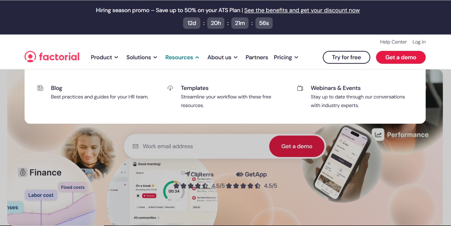The height and width of the screenshot is (226, 451).
Task: Collapse the Resources dropdown menu
Action: click(182, 57)
